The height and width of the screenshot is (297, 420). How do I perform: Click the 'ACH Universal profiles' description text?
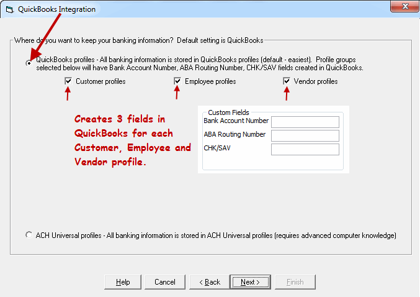(216, 235)
